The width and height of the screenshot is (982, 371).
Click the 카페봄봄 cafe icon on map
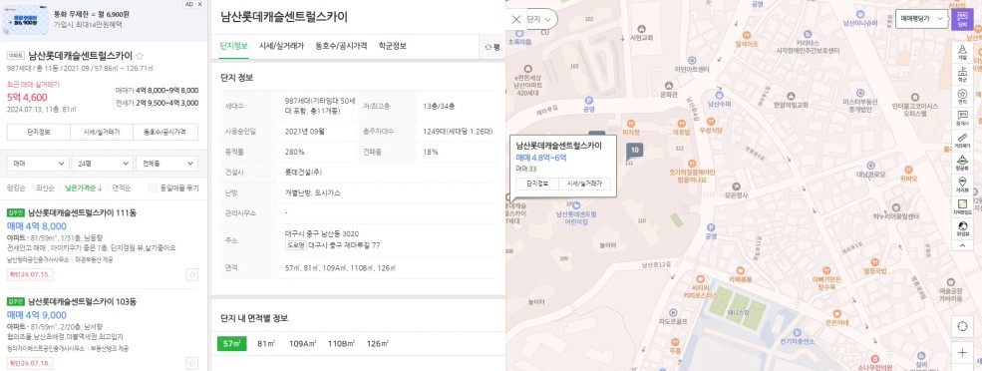pyautogui.click(x=741, y=270)
